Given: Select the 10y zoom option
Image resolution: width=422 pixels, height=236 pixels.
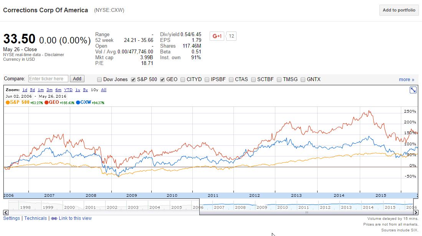Looking at the screenshot, I should [x=94, y=90].
